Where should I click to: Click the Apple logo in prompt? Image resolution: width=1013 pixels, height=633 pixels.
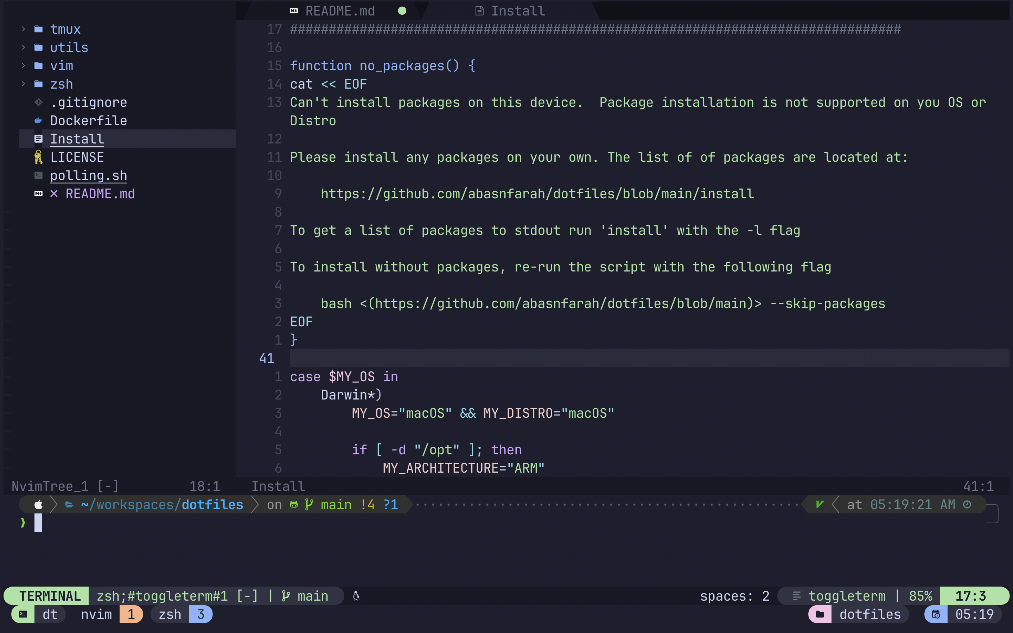(x=38, y=505)
